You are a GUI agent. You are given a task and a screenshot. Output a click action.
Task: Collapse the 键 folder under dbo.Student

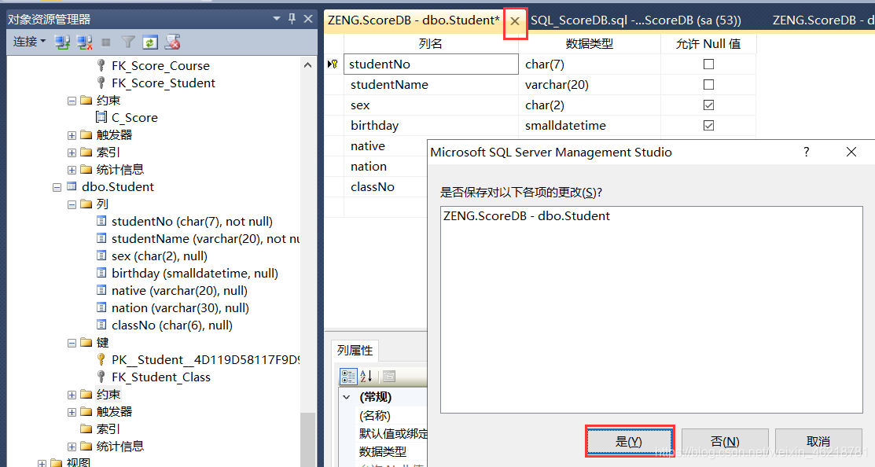(x=72, y=343)
